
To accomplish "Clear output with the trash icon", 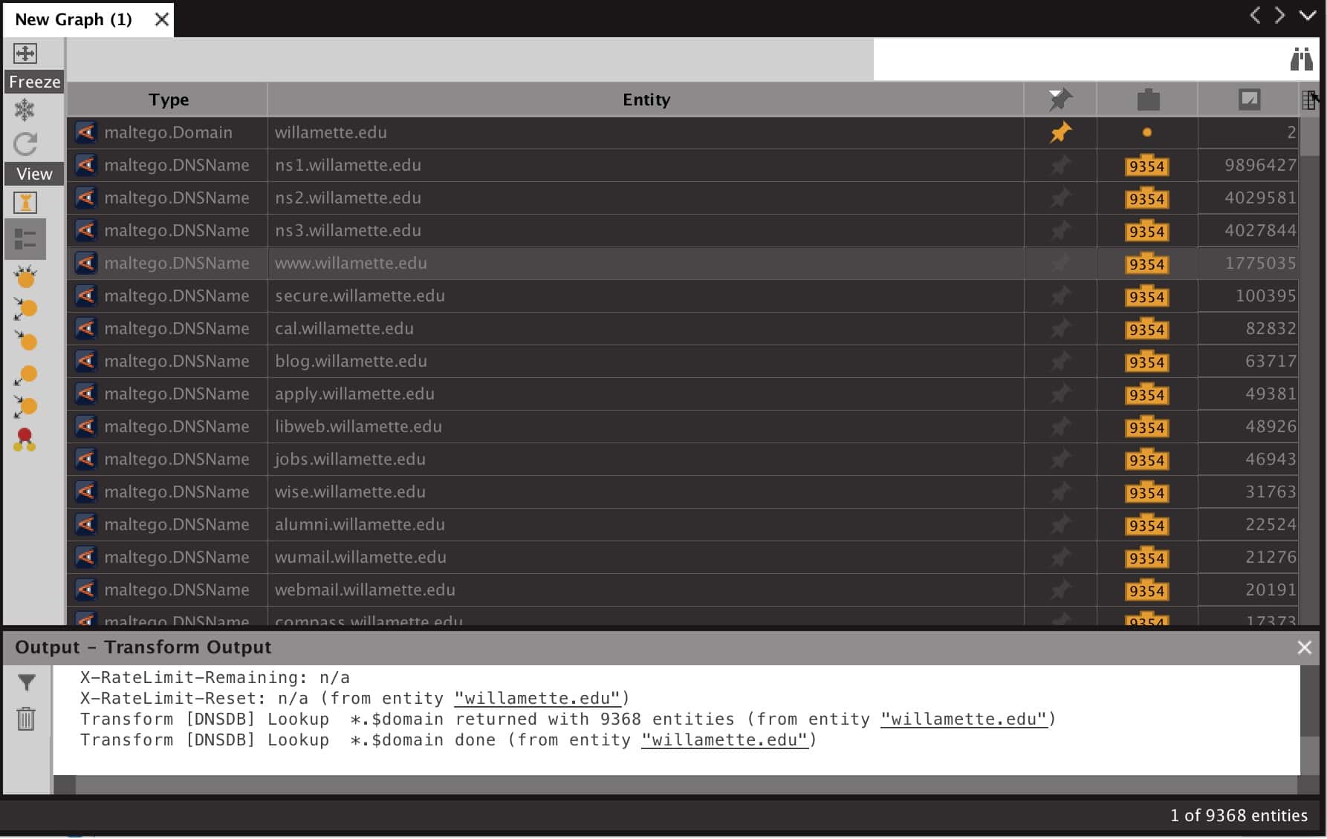I will point(26,719).
